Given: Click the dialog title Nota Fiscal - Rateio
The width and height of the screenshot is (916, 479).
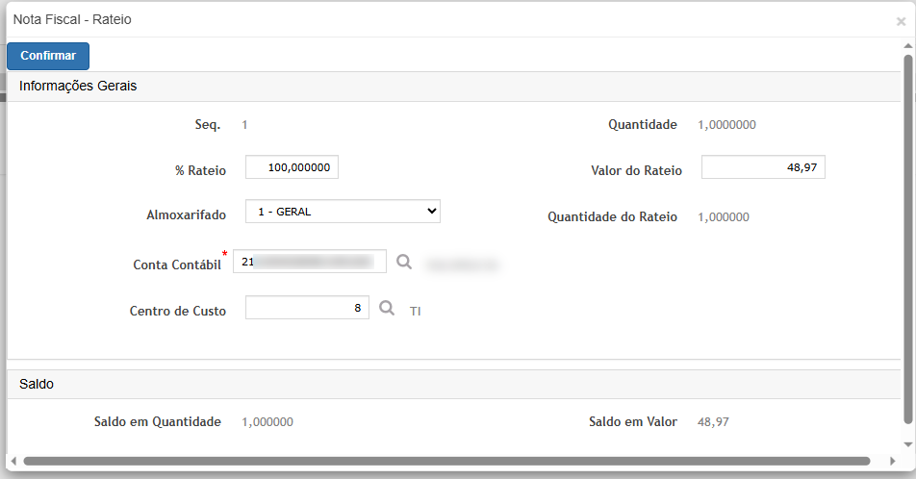Looking at the screenshot, I should click(x=72, y=19).
